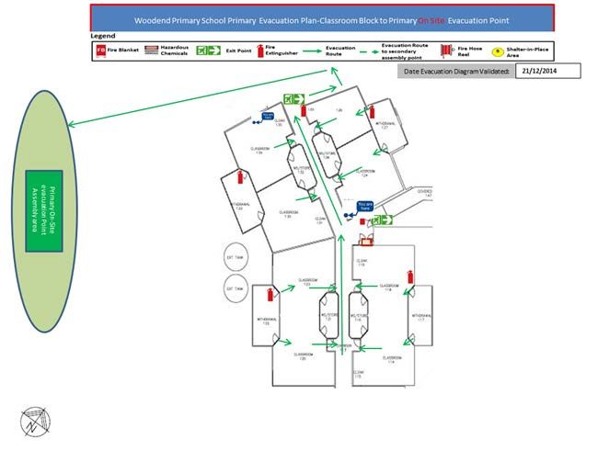Viewport: 598px width, 451px height.
Task: Click the Fire Extinguisher legend text
Action: pos(282,51)
